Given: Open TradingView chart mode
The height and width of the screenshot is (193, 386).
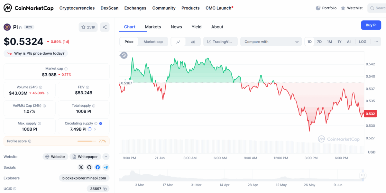Looking at the screenshot, I should [220, 41].
